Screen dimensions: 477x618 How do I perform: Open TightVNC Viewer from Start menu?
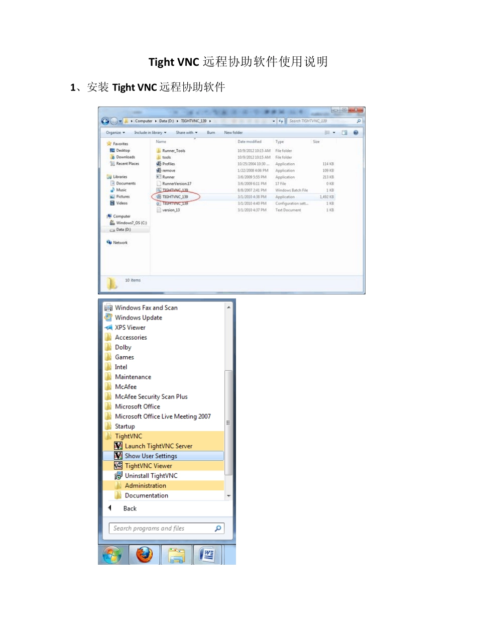[x=148, y=466]
